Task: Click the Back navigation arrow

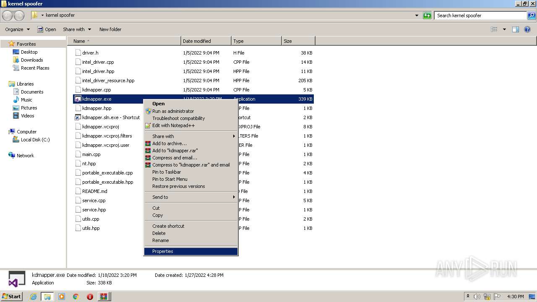Action: click(x=8, y=16)
